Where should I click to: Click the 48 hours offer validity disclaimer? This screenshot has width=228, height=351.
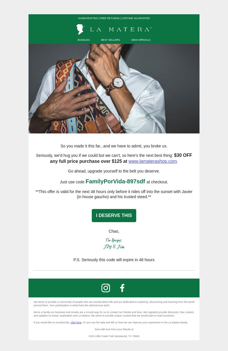(114, 194)
